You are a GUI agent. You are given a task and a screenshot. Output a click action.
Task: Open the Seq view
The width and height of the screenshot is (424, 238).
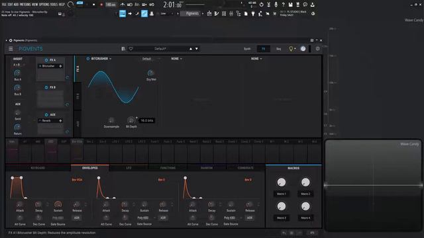point(278,49)
